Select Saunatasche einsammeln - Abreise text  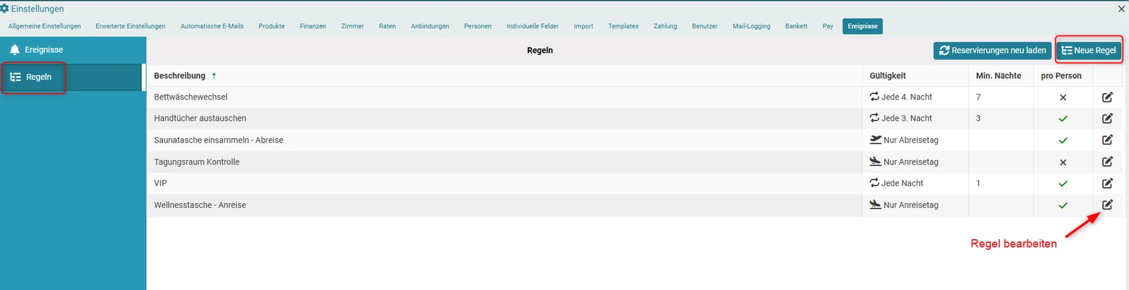coord(219,140)
